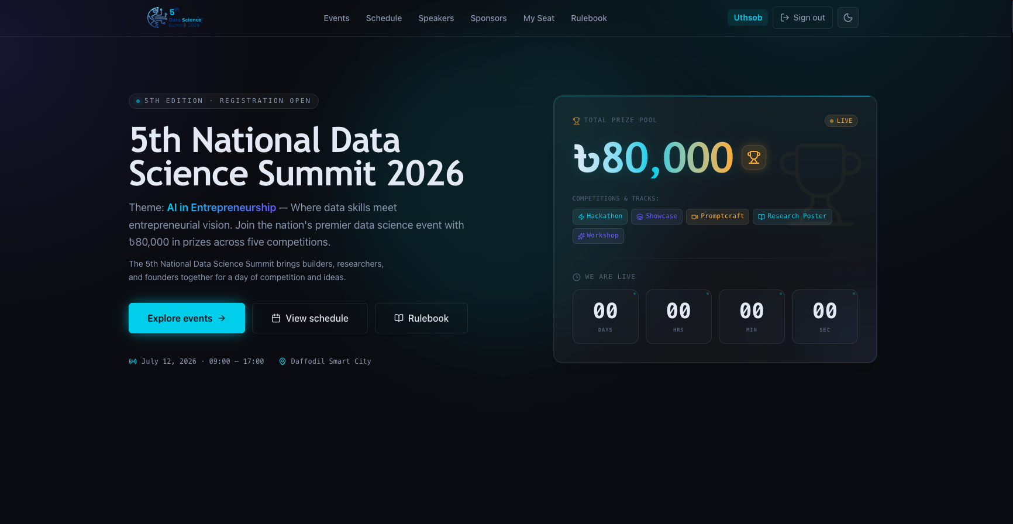Screen dimensions: 1013x524
Task: Click the View schedule button
Action: point(310,318)
